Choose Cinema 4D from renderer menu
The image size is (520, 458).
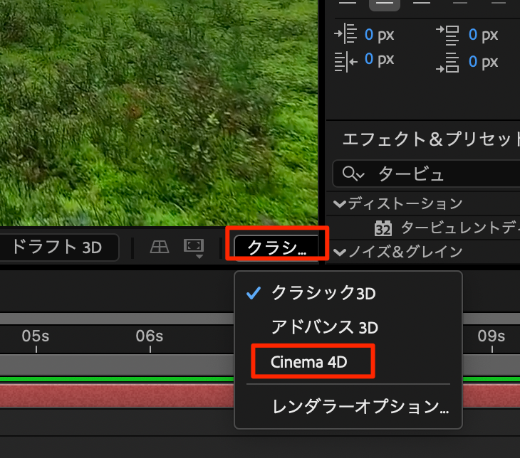tap(307, 362)
